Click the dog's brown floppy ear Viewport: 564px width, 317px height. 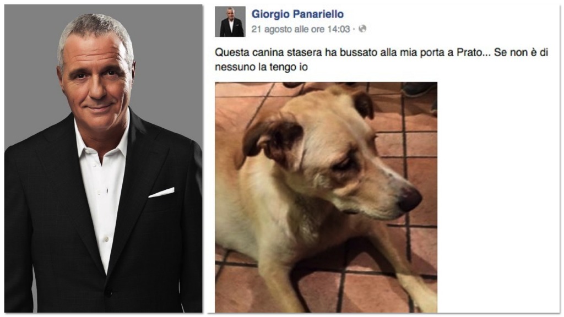[x=274, y=139]
